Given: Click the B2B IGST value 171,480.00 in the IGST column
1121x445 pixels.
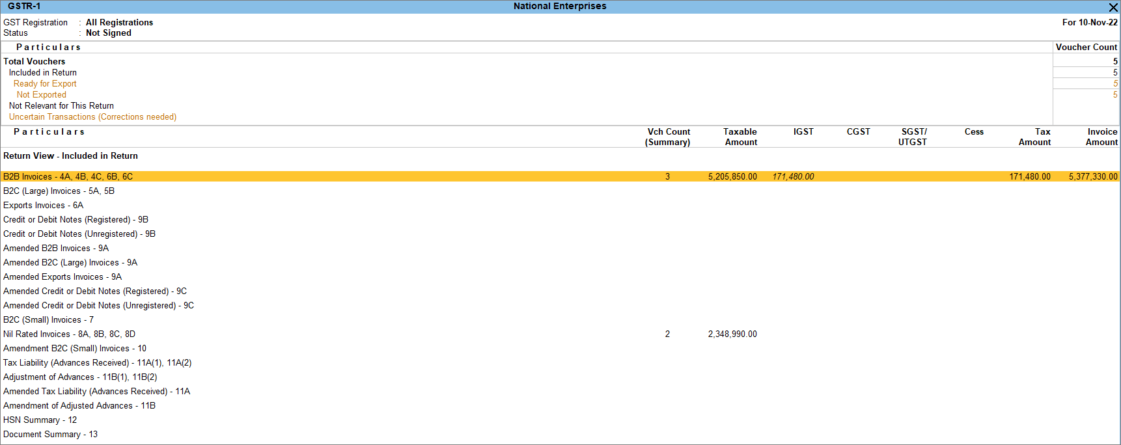Looking at the screenshot, I should pos(793,176).
